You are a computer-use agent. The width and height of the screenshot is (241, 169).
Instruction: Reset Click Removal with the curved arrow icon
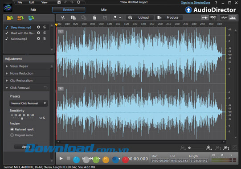(45, 88)
